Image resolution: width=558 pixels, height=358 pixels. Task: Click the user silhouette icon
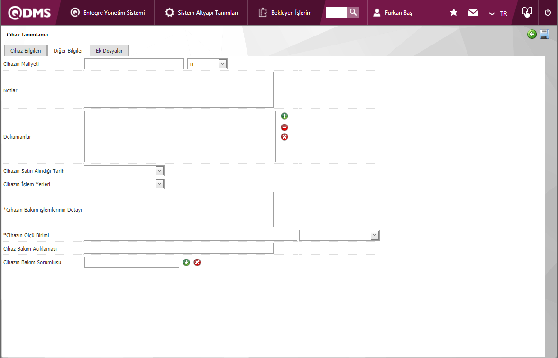coord(376,13)
